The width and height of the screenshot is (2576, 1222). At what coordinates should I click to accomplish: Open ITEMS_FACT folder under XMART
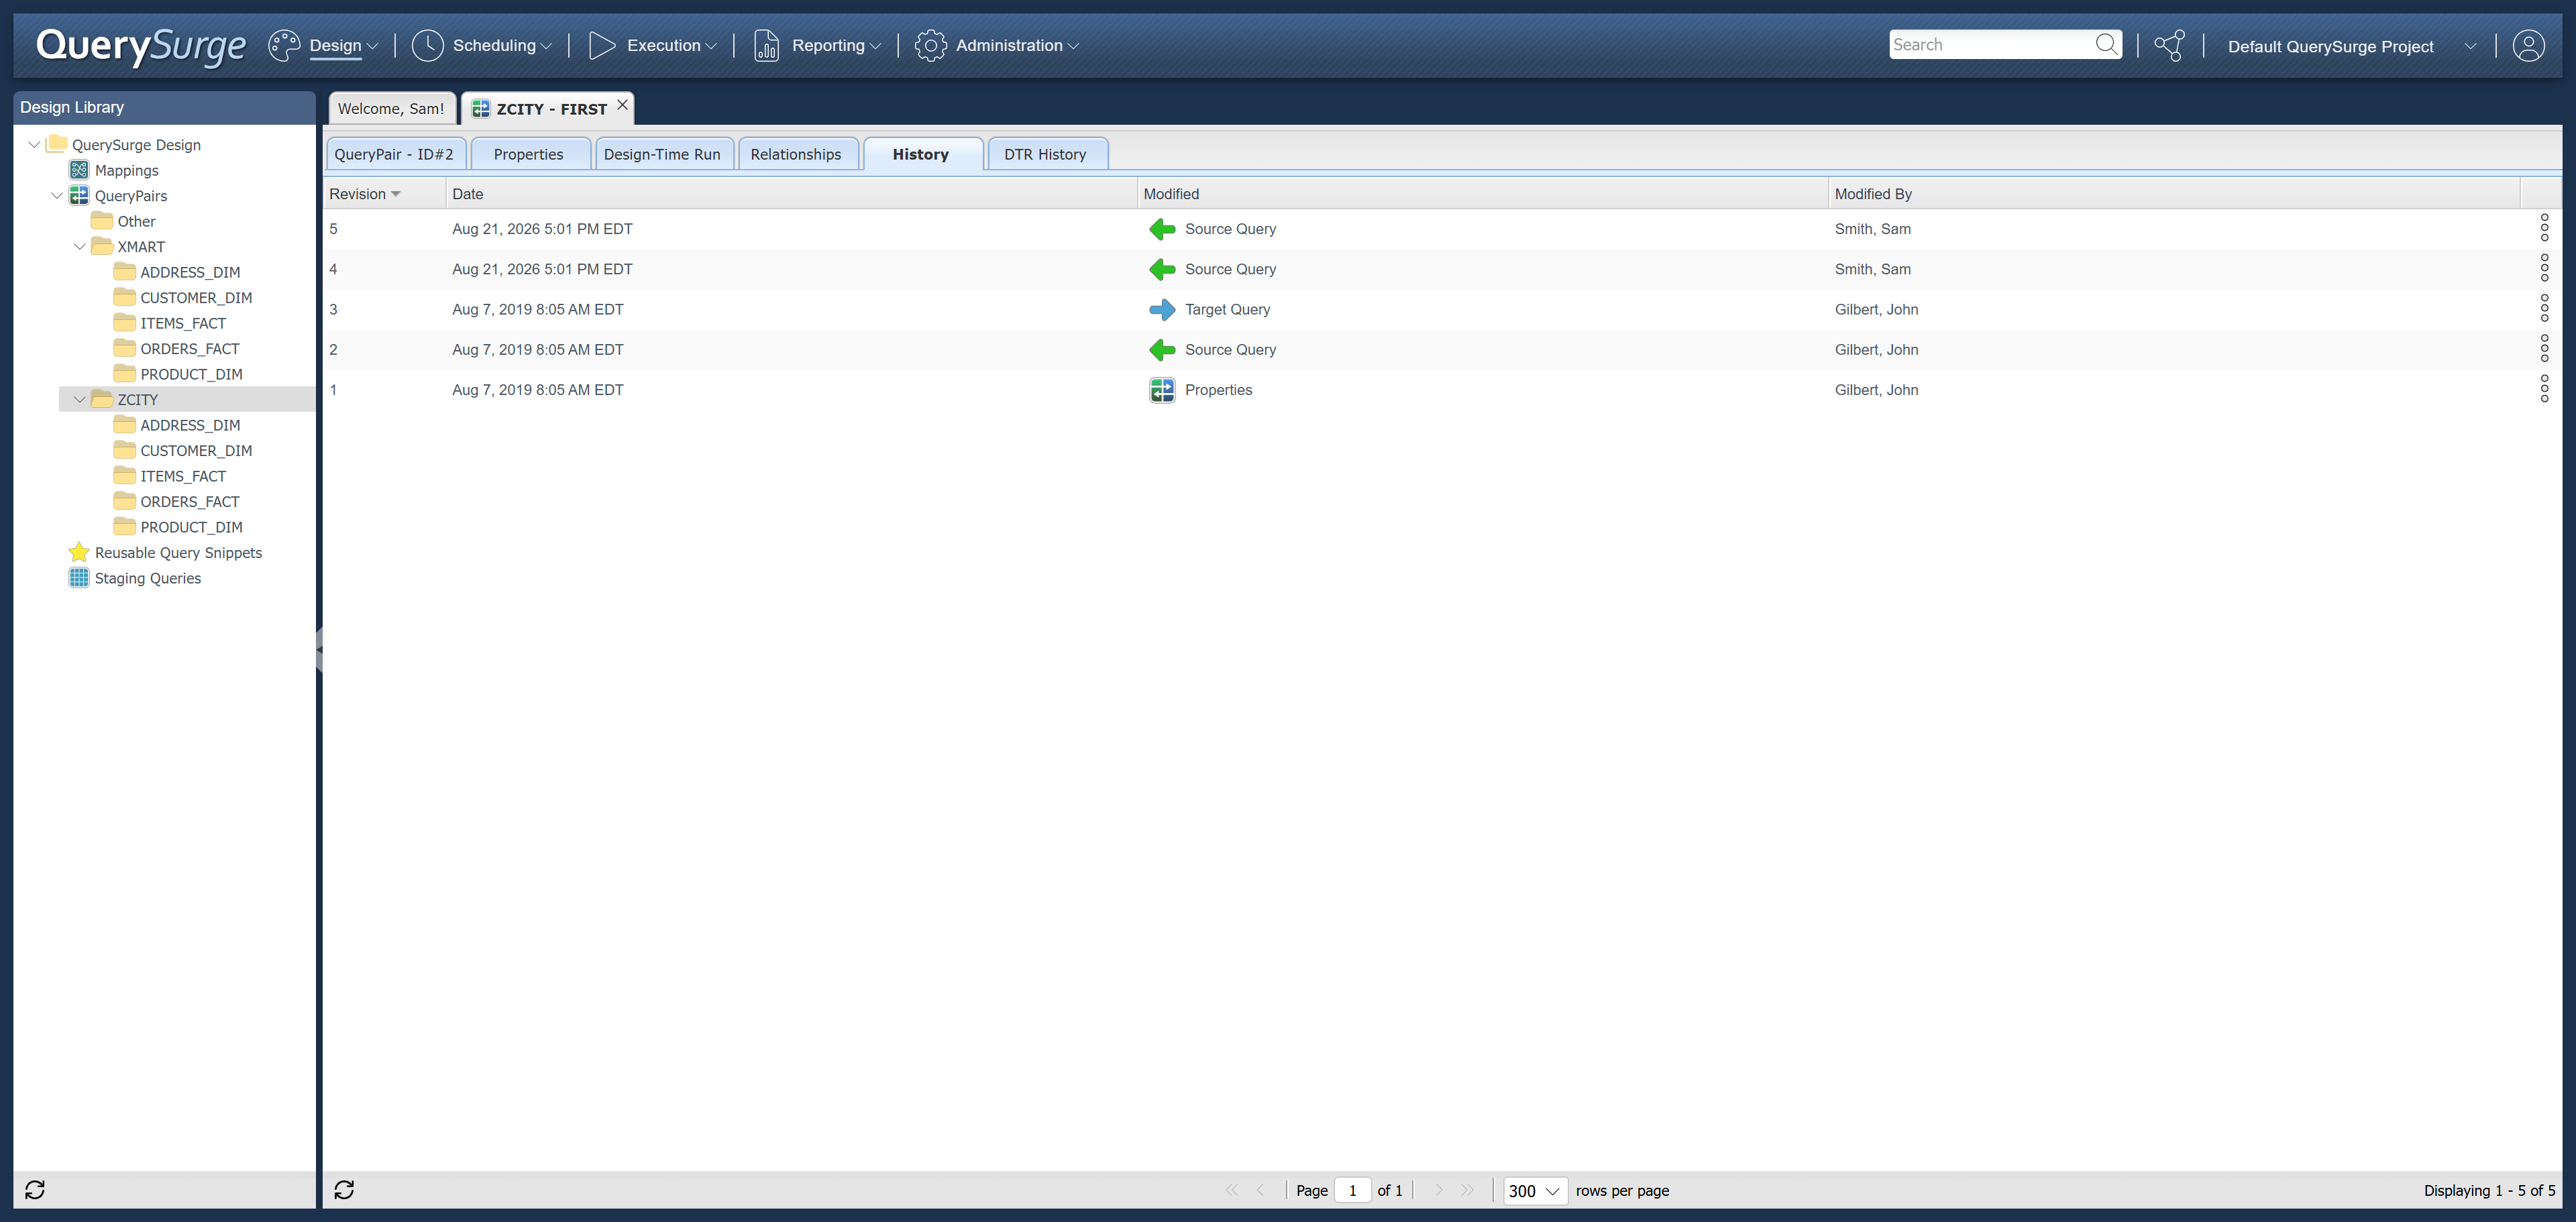183,323
